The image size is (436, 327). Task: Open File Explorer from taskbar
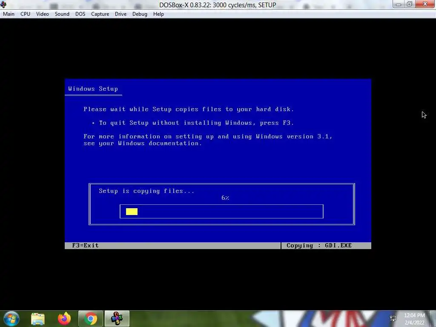pos(38,319)
